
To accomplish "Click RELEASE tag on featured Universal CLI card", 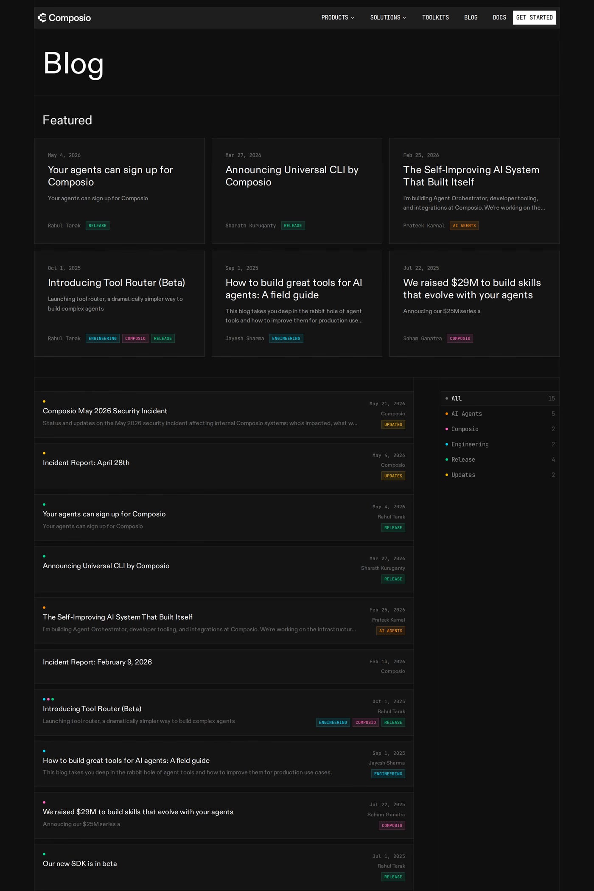I will click(x=293, y=226).
